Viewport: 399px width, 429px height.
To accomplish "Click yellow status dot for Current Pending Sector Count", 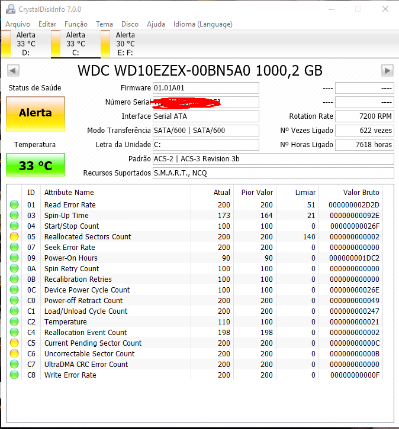I will 14,343.
